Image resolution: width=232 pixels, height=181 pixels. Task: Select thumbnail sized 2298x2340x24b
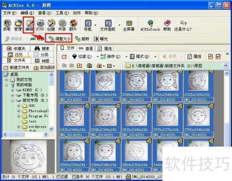coord(105,86)
